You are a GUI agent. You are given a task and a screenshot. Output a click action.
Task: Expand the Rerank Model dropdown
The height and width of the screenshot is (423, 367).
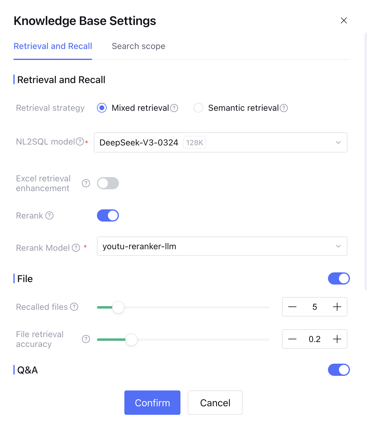tap(222, 246)
